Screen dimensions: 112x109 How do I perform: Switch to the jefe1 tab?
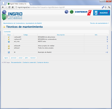coord(27,58)
